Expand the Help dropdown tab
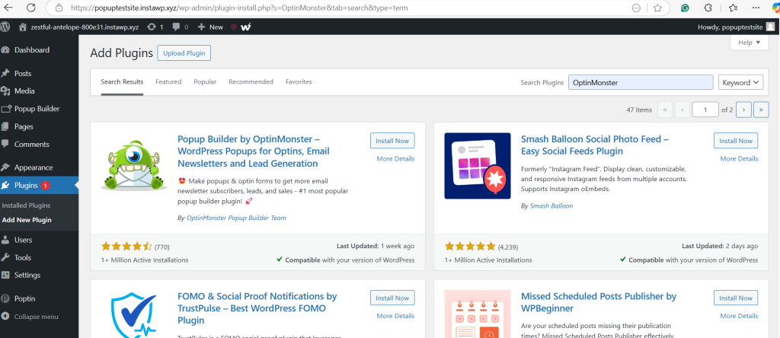The image size is (780, 338). pos(750,43)
